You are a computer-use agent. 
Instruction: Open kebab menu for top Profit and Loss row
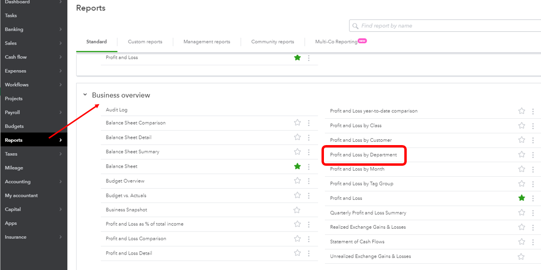click(x=309, y=58)
